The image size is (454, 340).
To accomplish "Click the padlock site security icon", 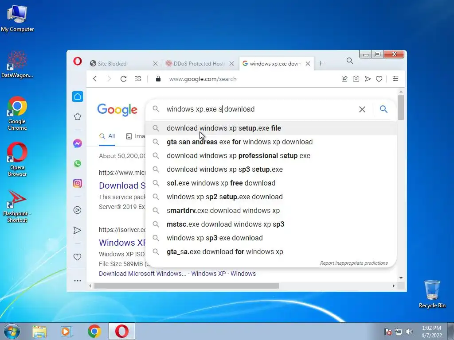I will tap(158, 79).
